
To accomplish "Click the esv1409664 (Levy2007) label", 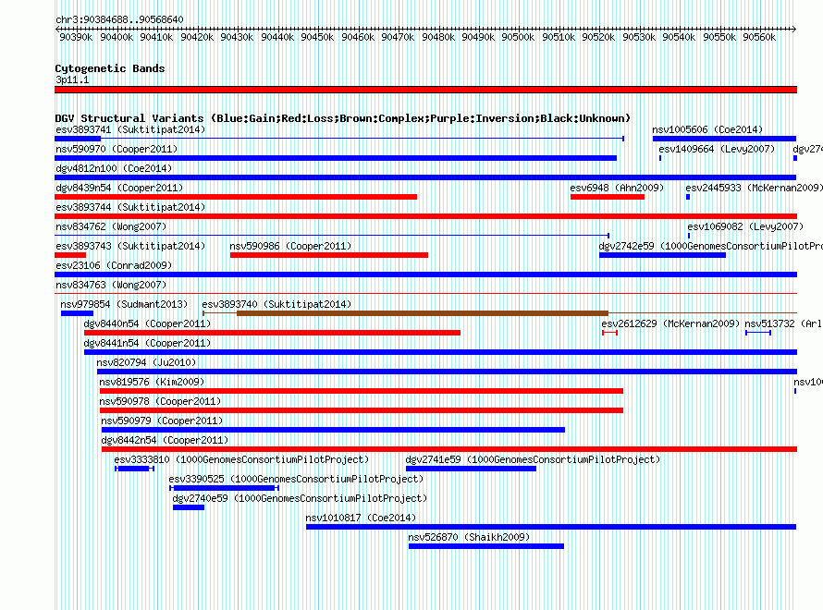I will 717,149.
